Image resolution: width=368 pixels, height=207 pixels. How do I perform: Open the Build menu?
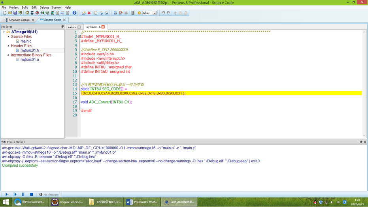25,8
